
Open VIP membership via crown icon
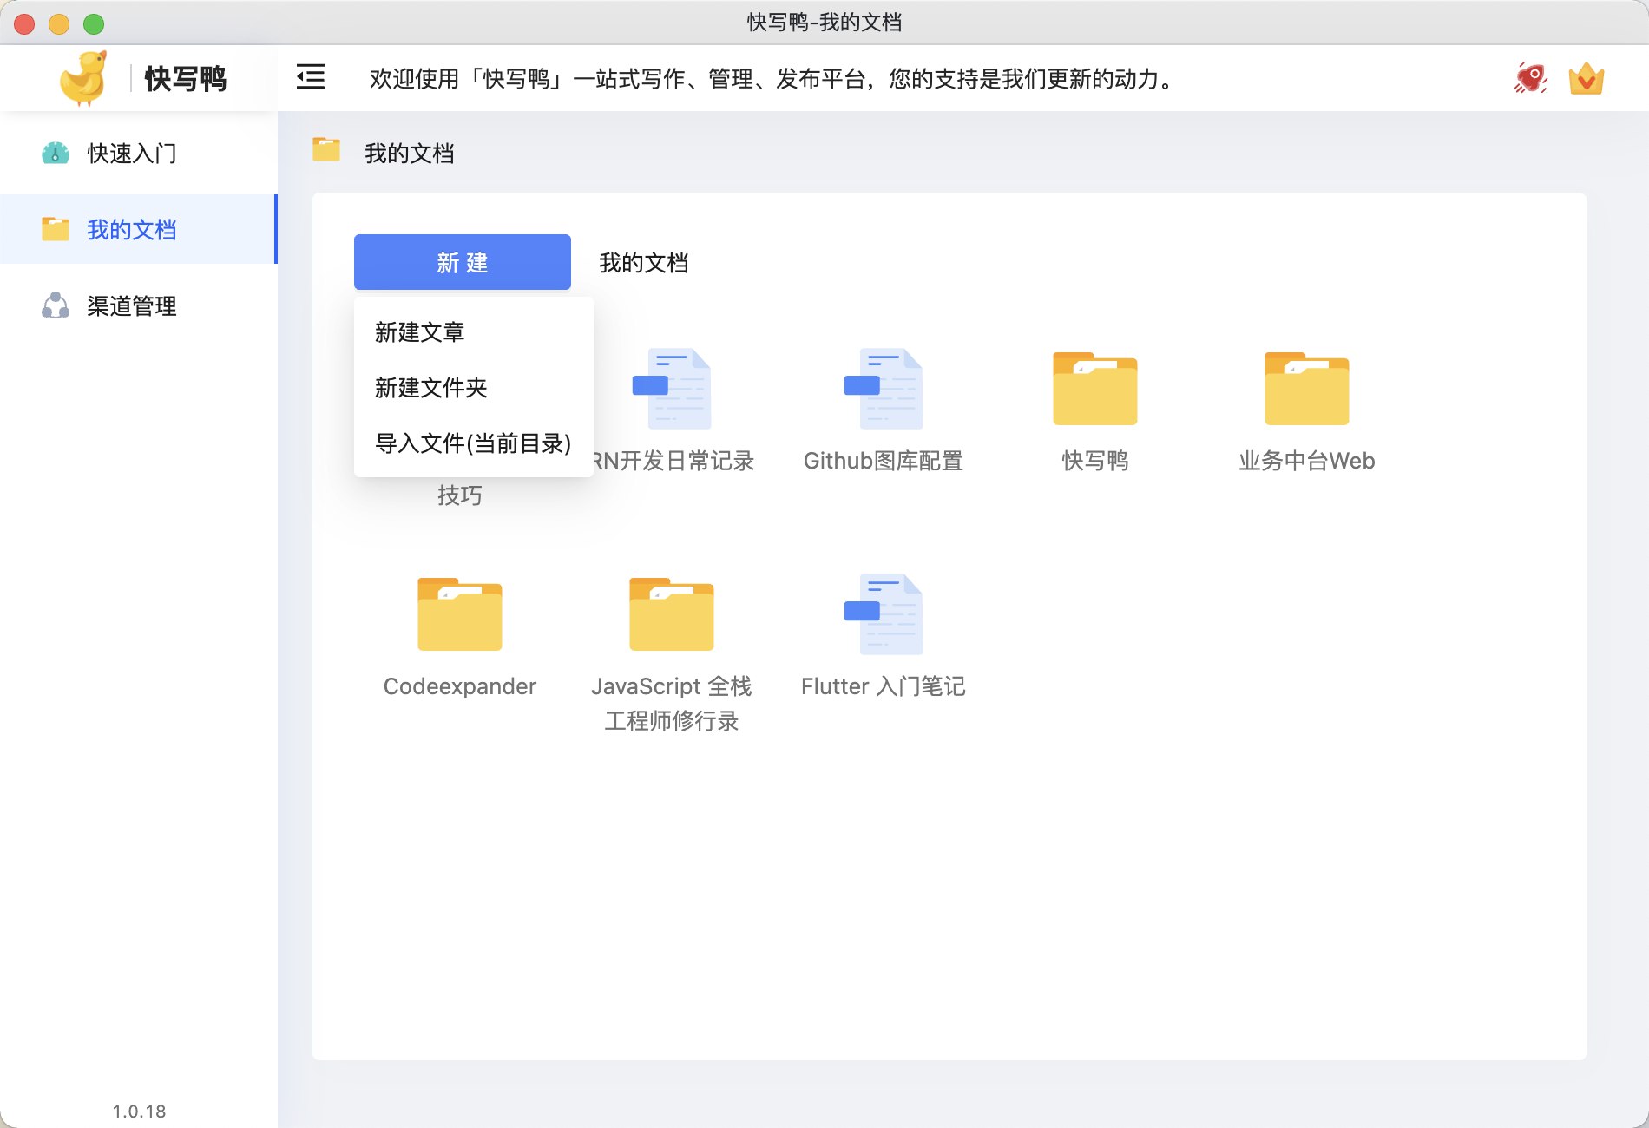1586,78
